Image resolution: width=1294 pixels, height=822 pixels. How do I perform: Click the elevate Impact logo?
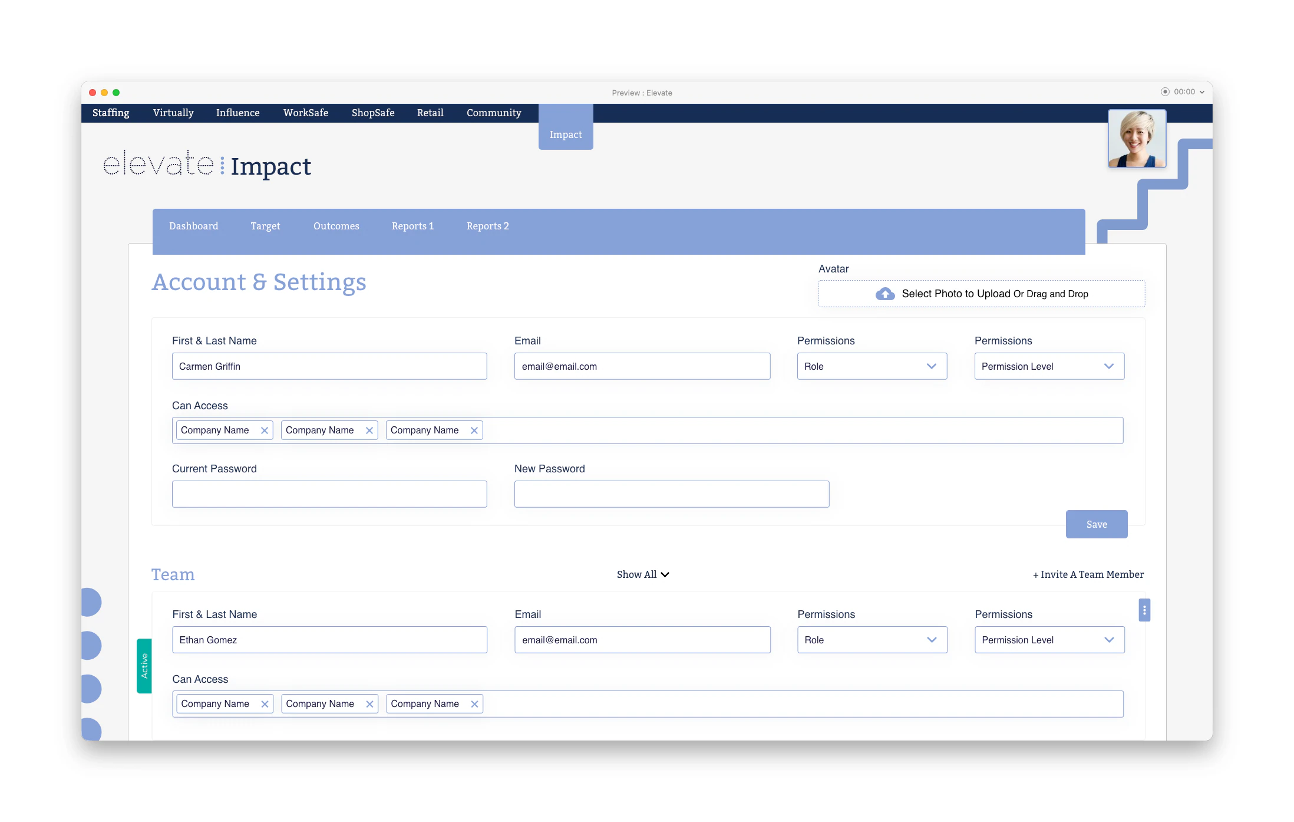[x=207, y=165]
